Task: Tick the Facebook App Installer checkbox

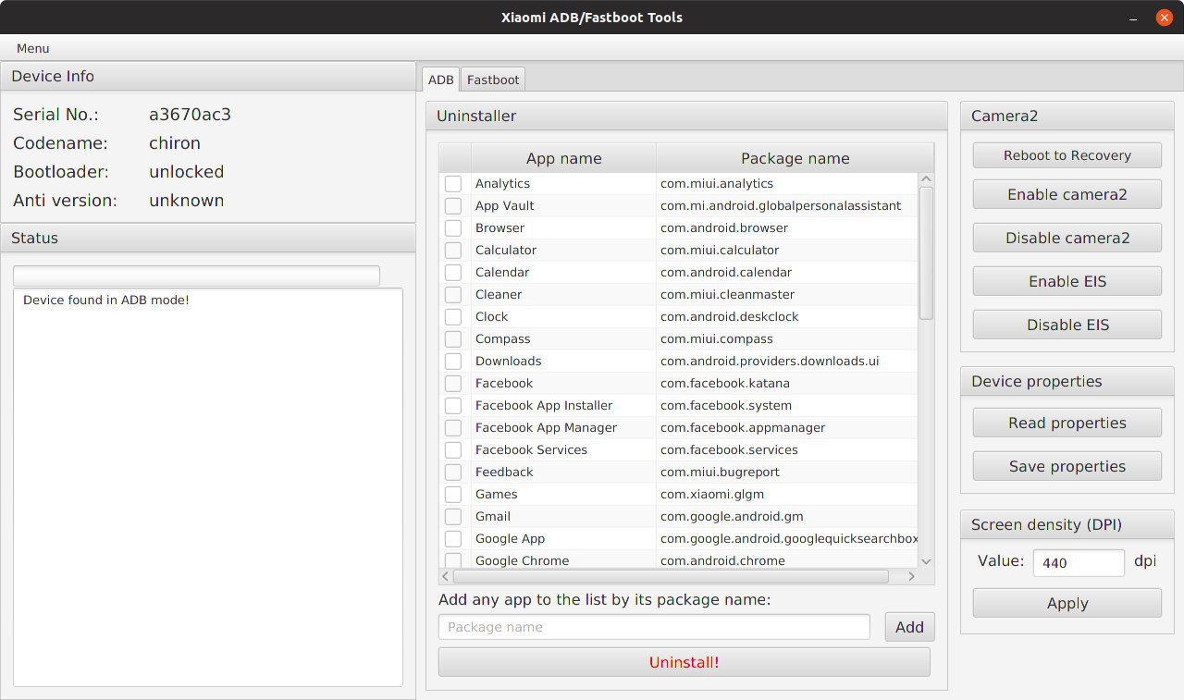Action: click(x=453, y=406)
